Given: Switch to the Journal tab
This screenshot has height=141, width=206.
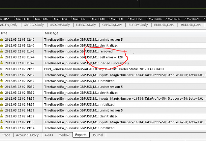Looking at the screenshot, I should click(x=98, y=135).
